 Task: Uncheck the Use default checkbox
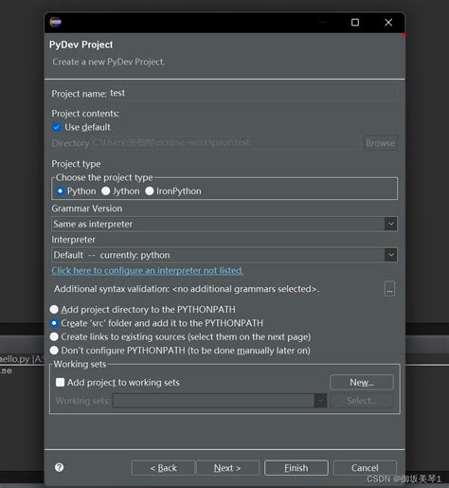click(x=56, y=127)
